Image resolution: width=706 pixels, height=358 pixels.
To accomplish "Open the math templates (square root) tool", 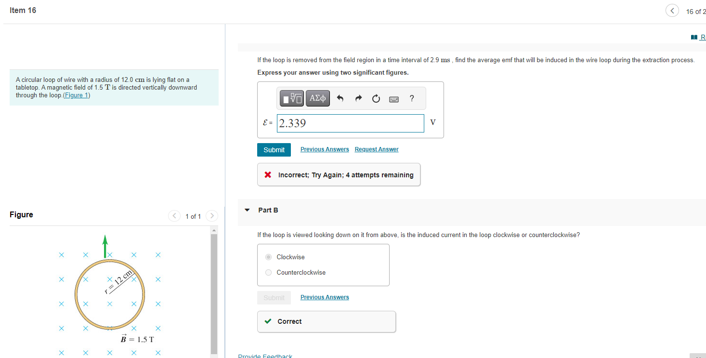I will tap(292, 98).
